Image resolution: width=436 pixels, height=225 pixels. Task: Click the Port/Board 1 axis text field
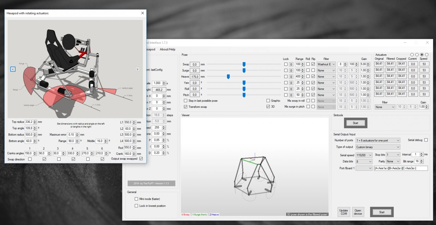click(401, 168)
